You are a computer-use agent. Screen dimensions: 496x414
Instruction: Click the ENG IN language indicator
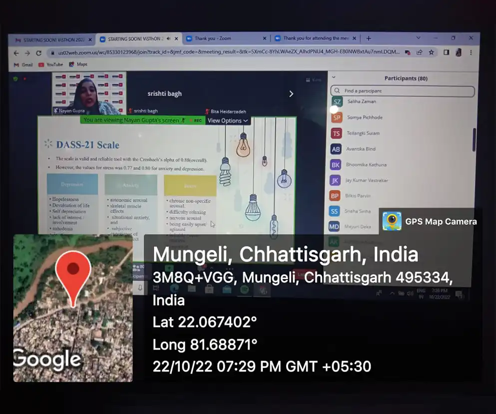[421, 293]
